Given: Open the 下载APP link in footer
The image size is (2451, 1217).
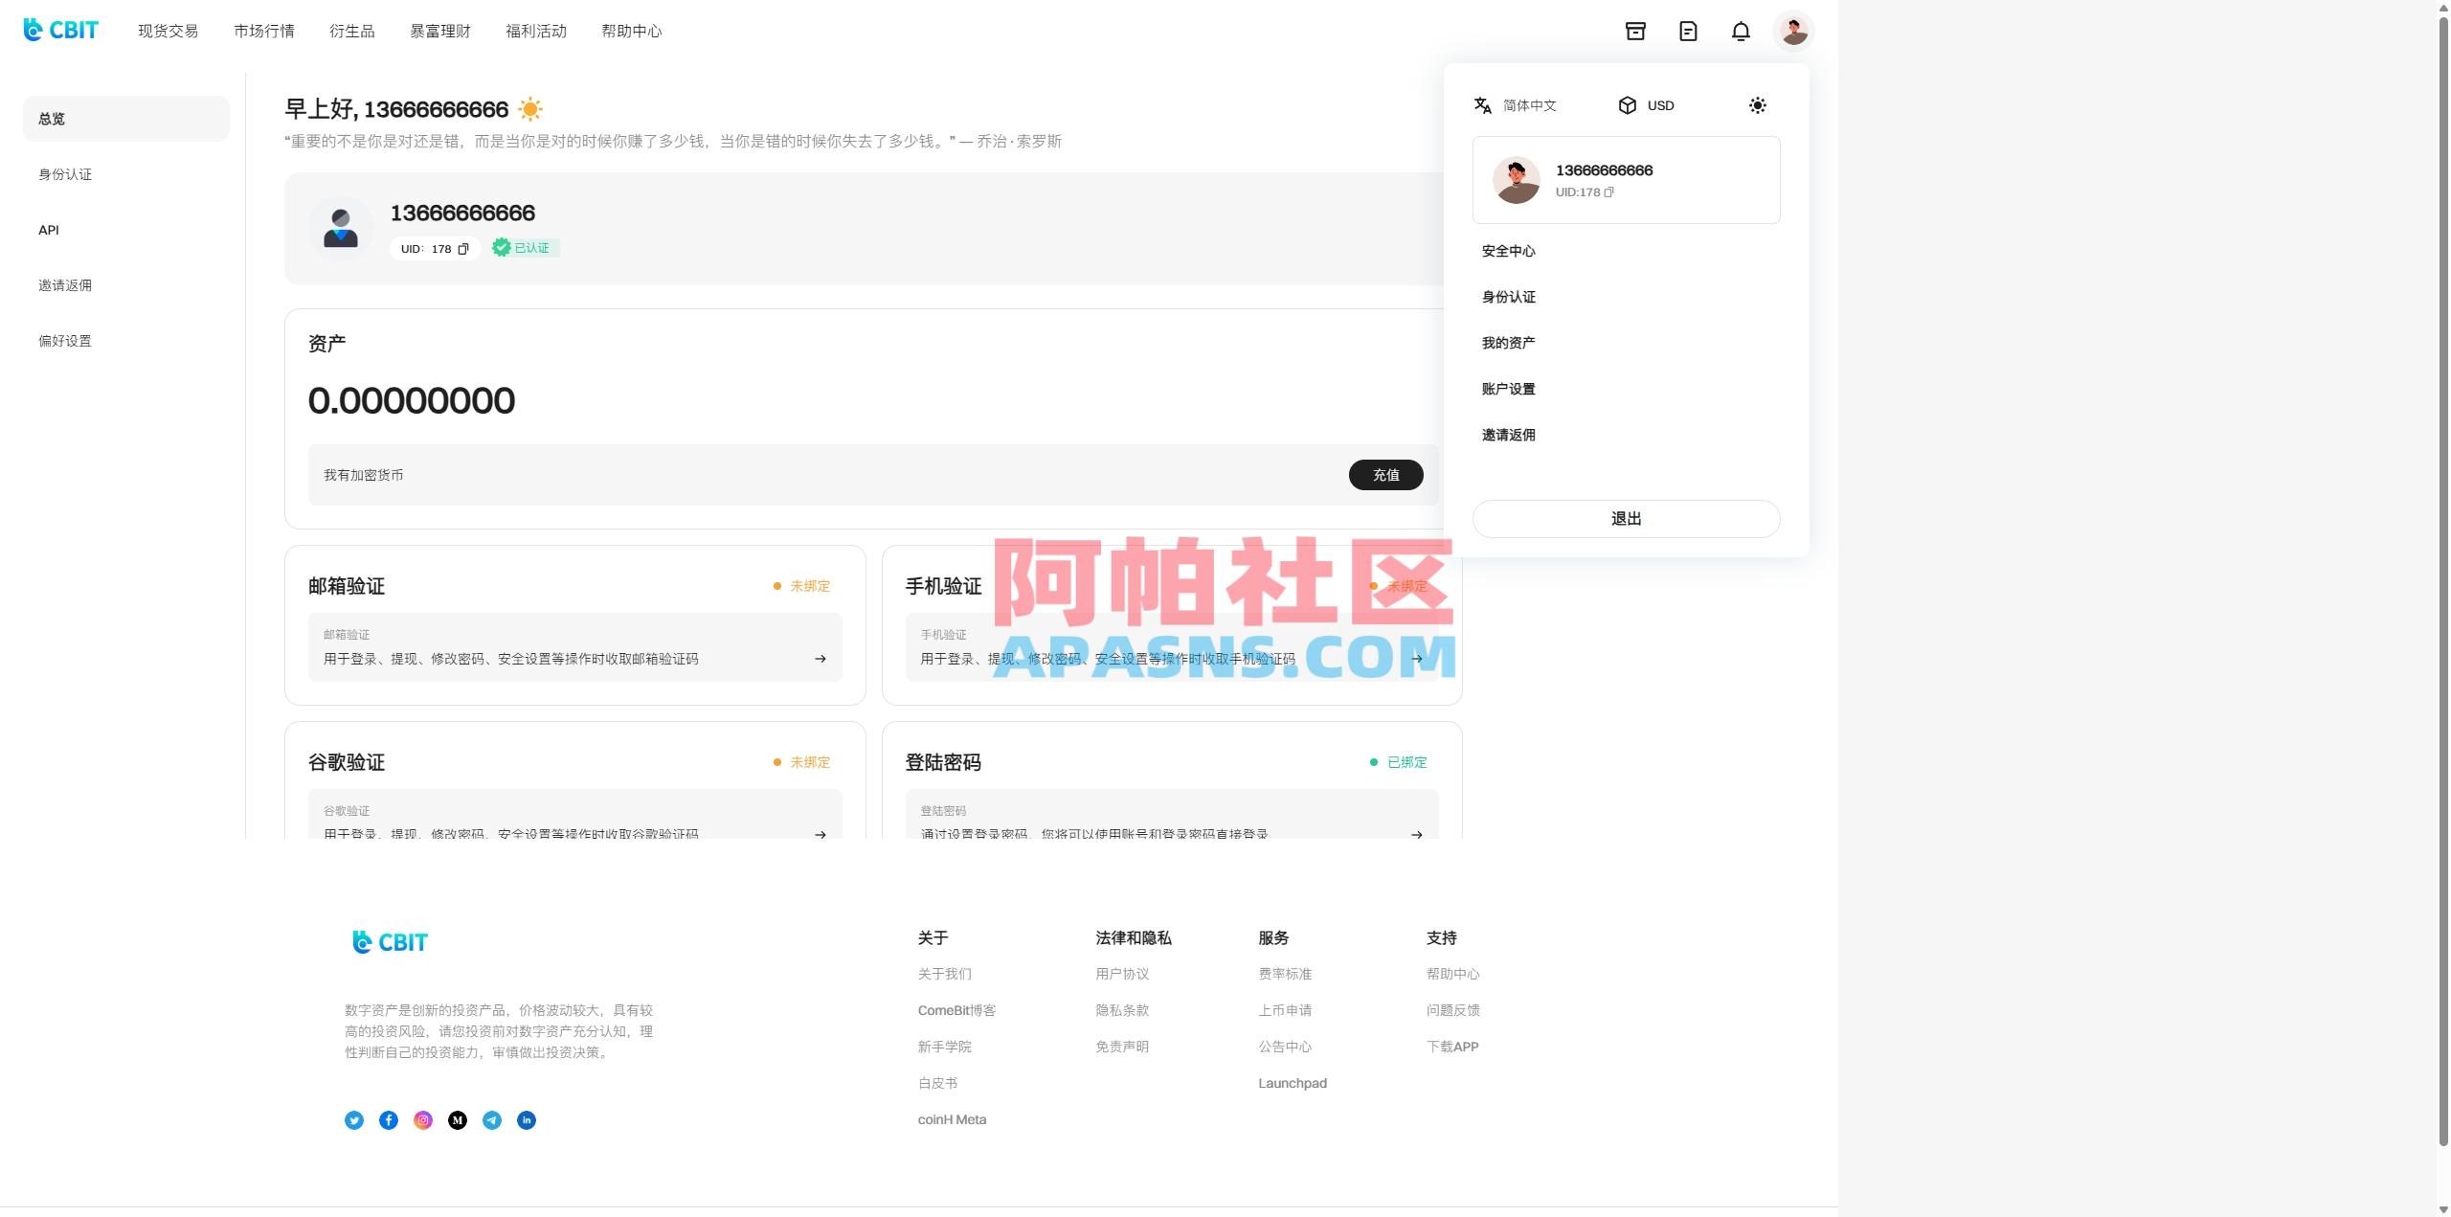Looking at the screenshot, I should [1451, 1047].
